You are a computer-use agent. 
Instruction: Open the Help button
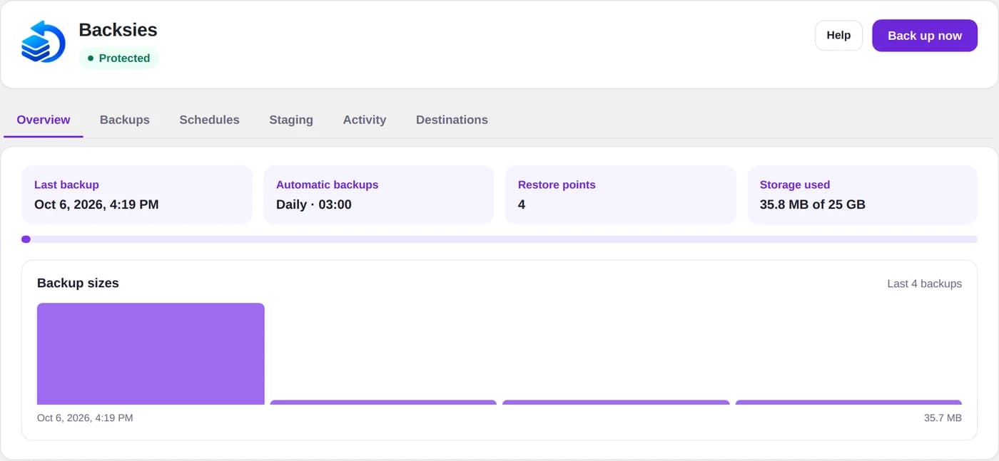[x=838, y=36]
